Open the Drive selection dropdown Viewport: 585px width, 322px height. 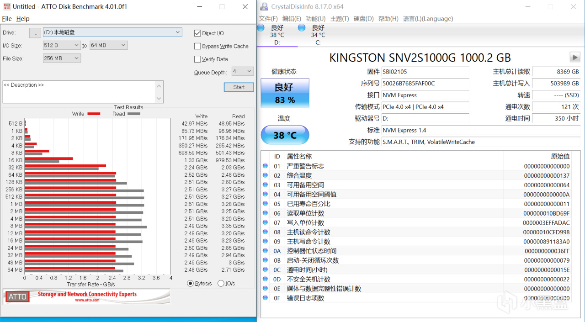pos(112,32)
